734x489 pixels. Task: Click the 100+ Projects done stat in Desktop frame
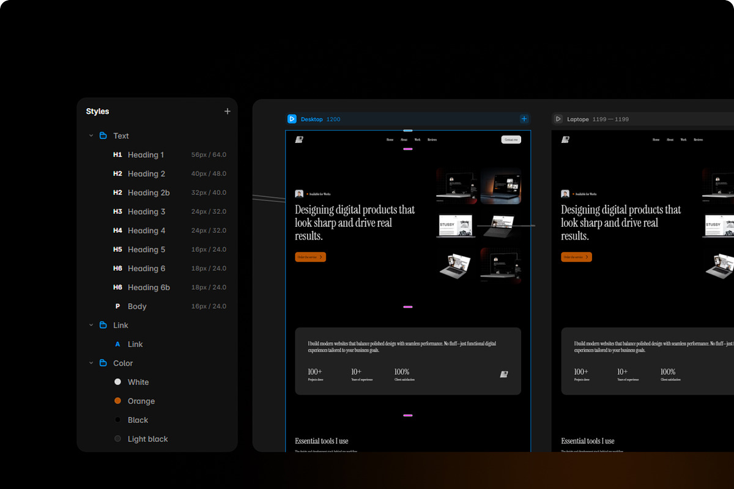(316, 375)
